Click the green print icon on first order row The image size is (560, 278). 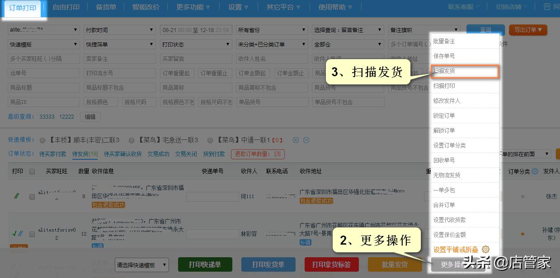point(17,196)
